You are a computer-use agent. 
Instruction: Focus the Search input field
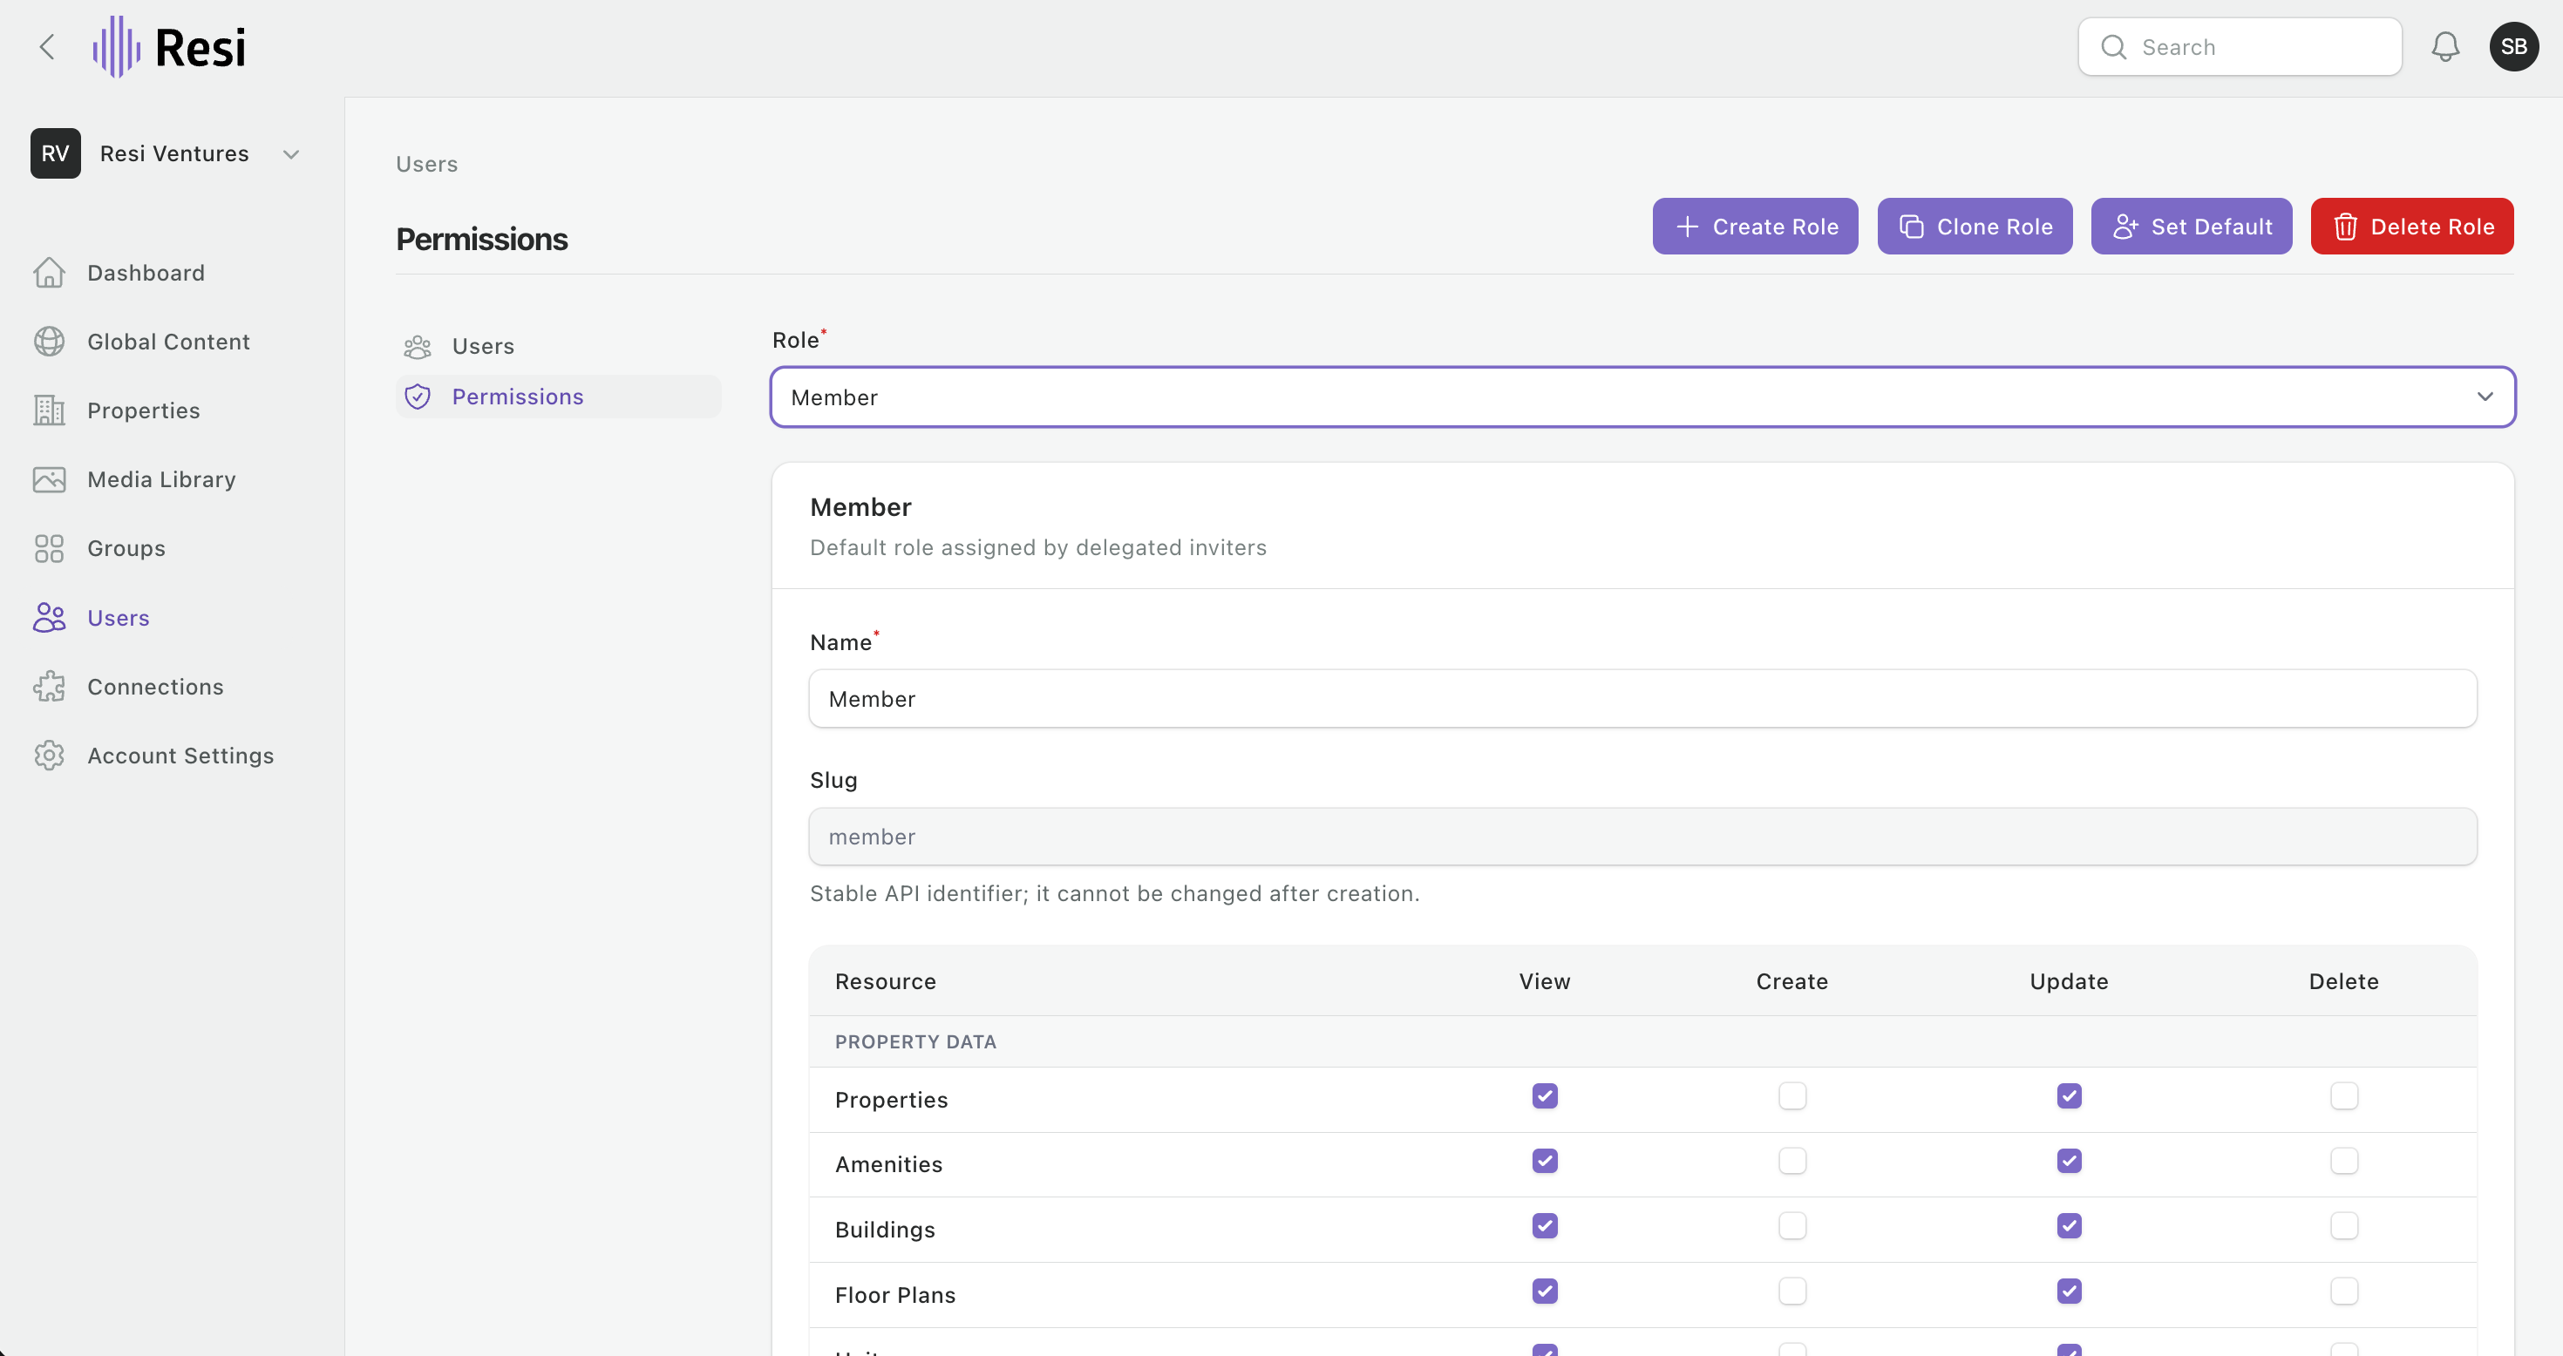pyautogui.click(x=2240, y=47)
